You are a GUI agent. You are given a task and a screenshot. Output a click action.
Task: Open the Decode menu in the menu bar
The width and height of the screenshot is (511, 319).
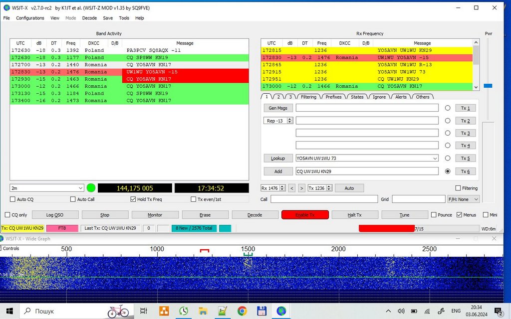tap(89, 18)
